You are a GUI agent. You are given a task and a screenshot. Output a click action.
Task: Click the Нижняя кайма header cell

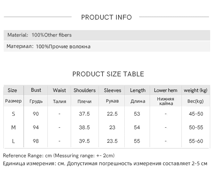click(x=166, y=101)
